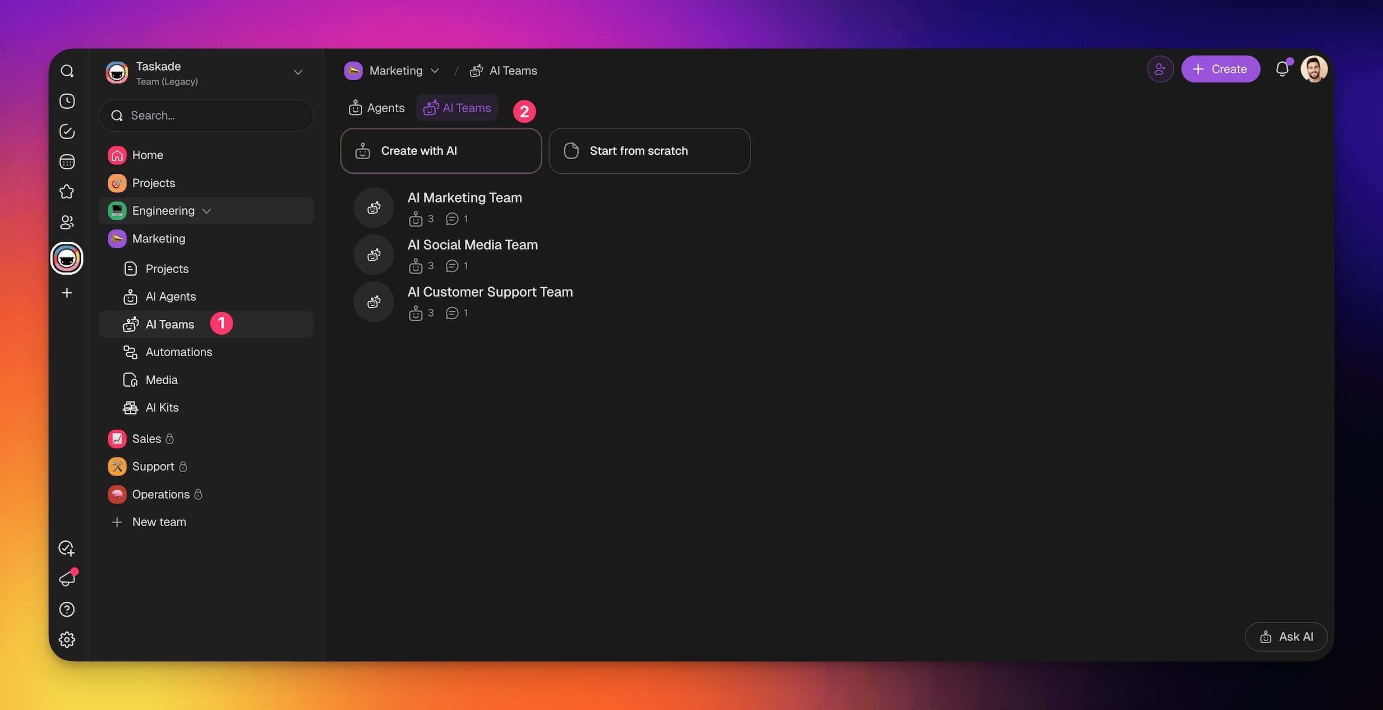Open the calendar icon in left rail

(x=67, y=162)
